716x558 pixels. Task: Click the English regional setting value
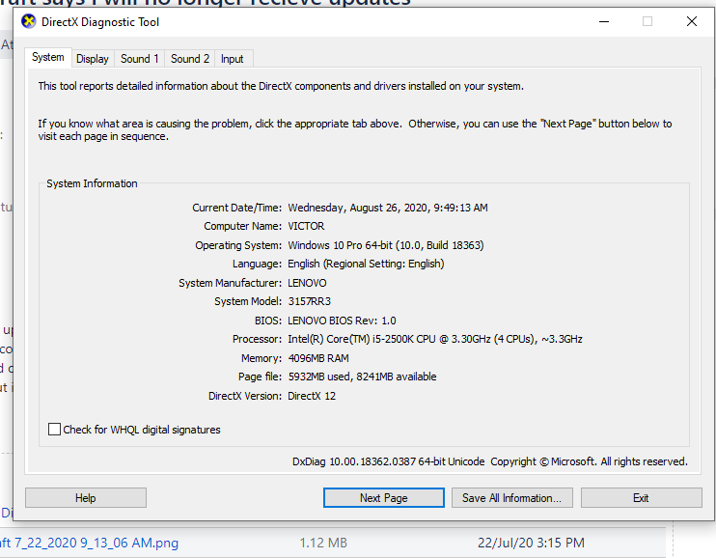[366, 264]
